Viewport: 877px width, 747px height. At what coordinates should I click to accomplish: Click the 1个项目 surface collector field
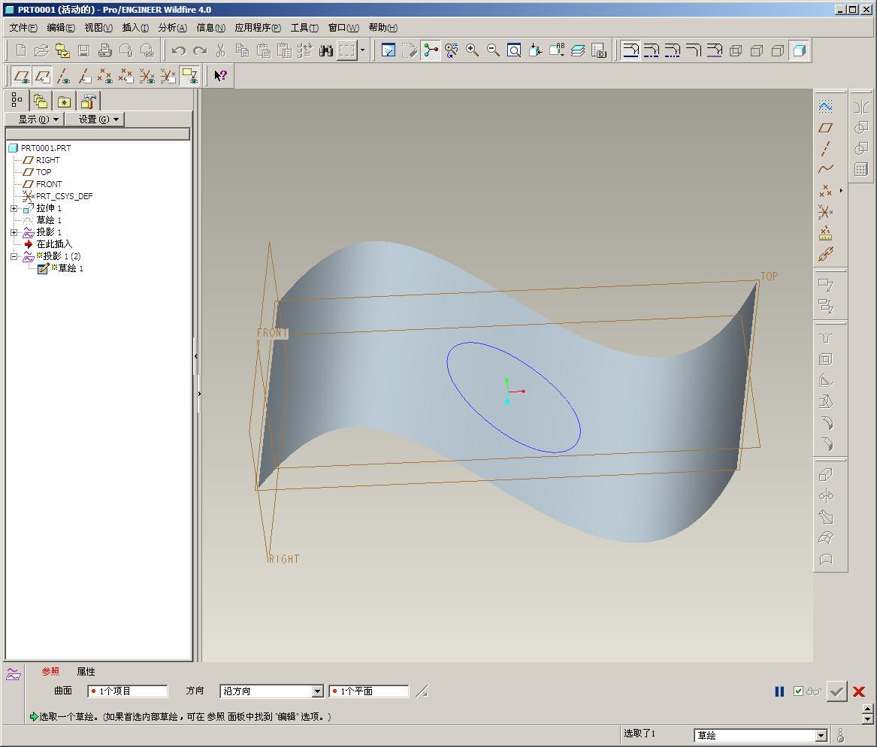(x=127, y=691)
